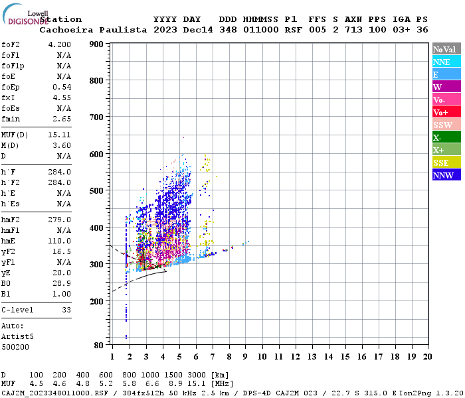Select the NNE cyan legend swatch
465x398 pixels.
[x=446, y=62]
